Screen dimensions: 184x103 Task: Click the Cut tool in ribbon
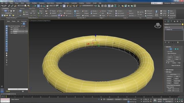(x=60, y=13)
